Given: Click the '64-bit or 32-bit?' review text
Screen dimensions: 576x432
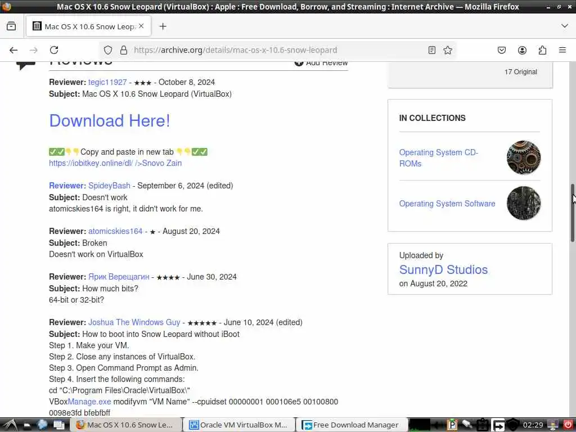Looking at the screenshot, I should click(76, 300).
